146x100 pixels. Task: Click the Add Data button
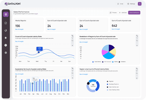[x=123, y=13]
